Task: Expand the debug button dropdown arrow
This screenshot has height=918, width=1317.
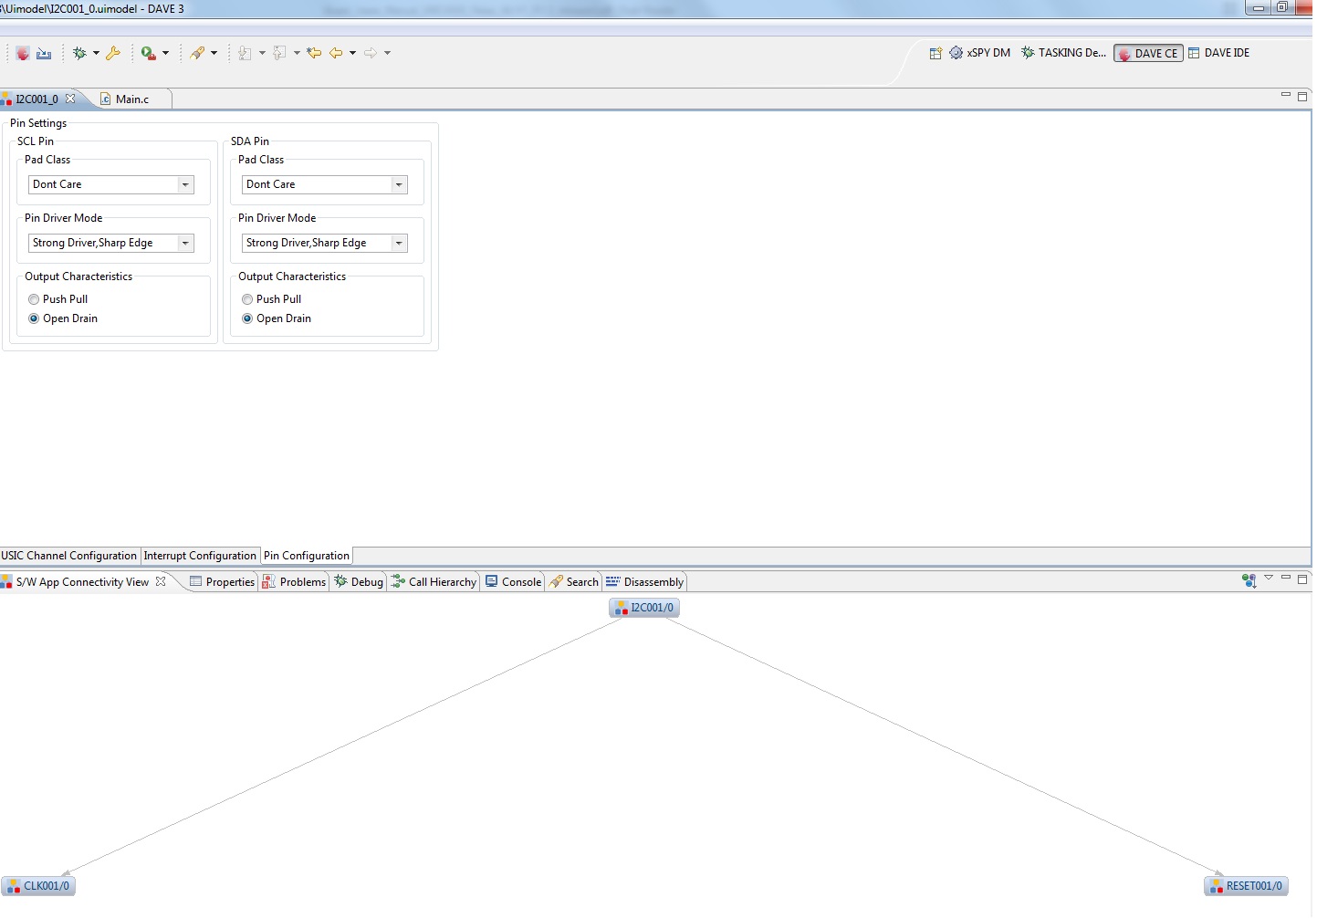Action: click(x=96, y=53)
